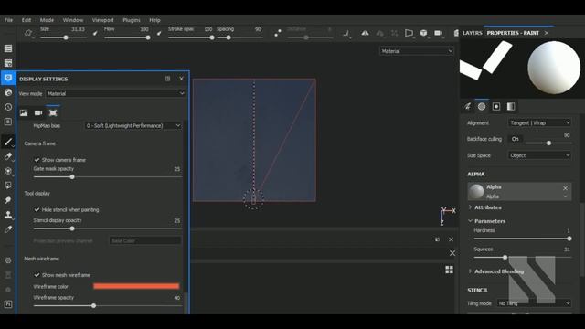Open the Size Space Object dropdown
Screen dimensions: 585x329
pyautogui.click(x=539, y=155)
